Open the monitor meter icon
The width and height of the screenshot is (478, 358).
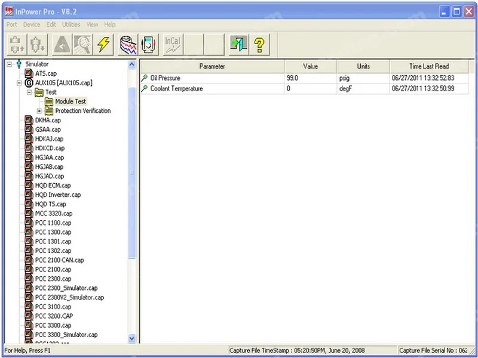[148, 44]
